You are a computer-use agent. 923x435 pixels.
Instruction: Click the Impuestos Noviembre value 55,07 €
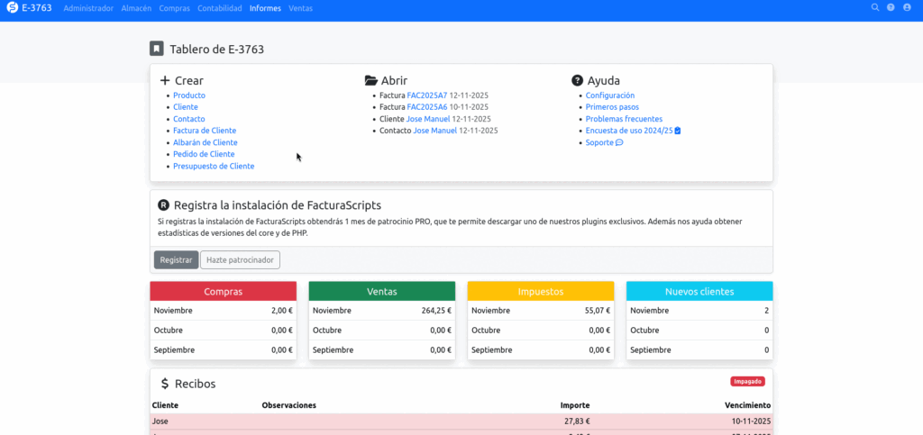598,311
